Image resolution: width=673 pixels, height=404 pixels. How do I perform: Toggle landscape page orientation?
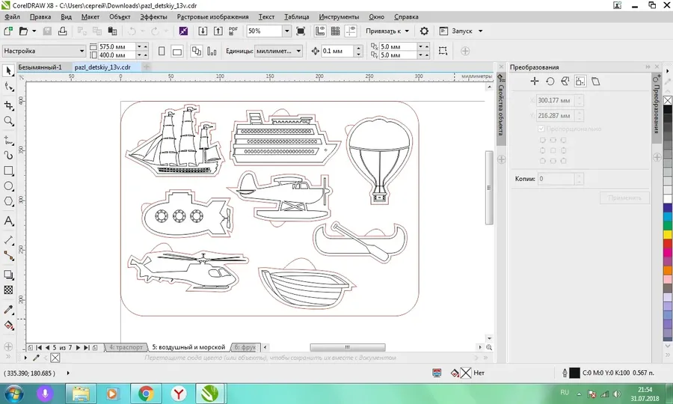coord(176,51)
